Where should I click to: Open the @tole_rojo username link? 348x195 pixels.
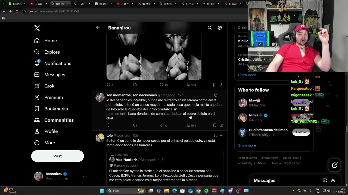point(122,135)
